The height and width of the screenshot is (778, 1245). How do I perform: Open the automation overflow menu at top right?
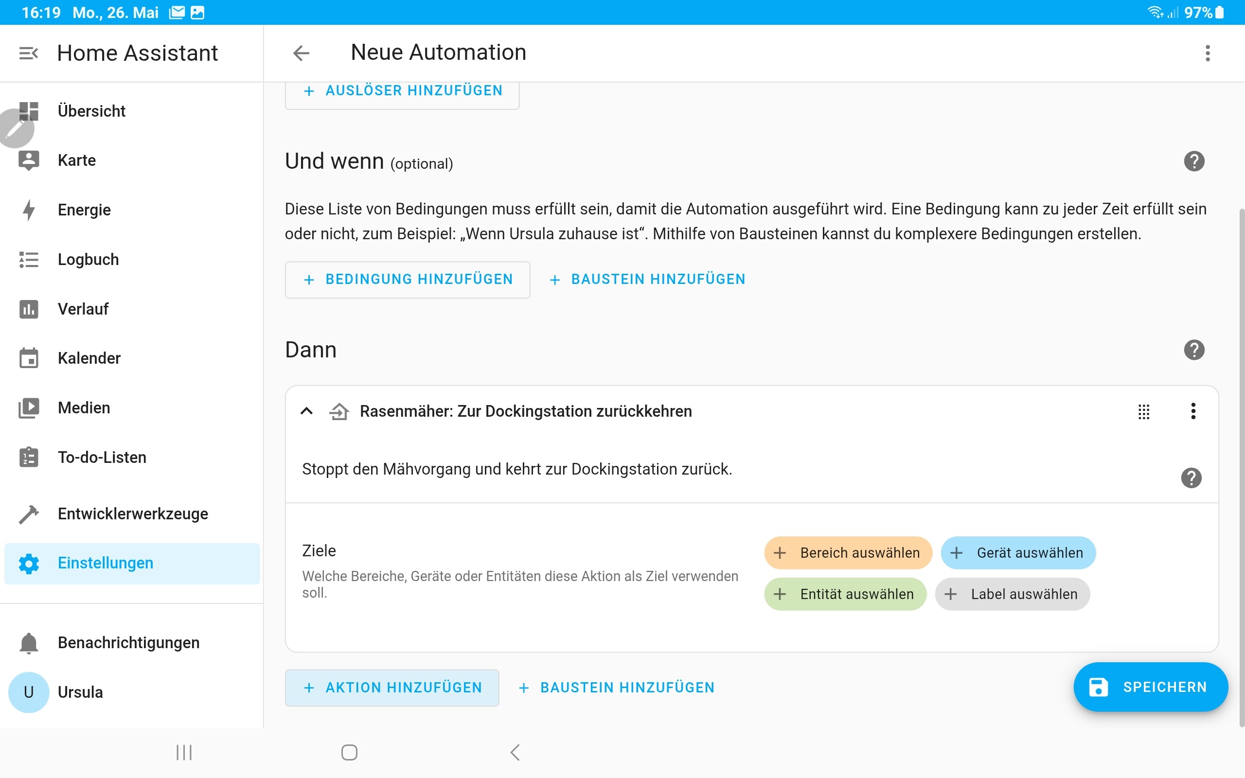(x=1208, y=53)
